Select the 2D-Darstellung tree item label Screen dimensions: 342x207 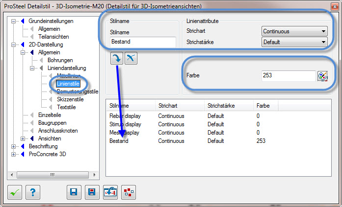[x=46, y=45]
